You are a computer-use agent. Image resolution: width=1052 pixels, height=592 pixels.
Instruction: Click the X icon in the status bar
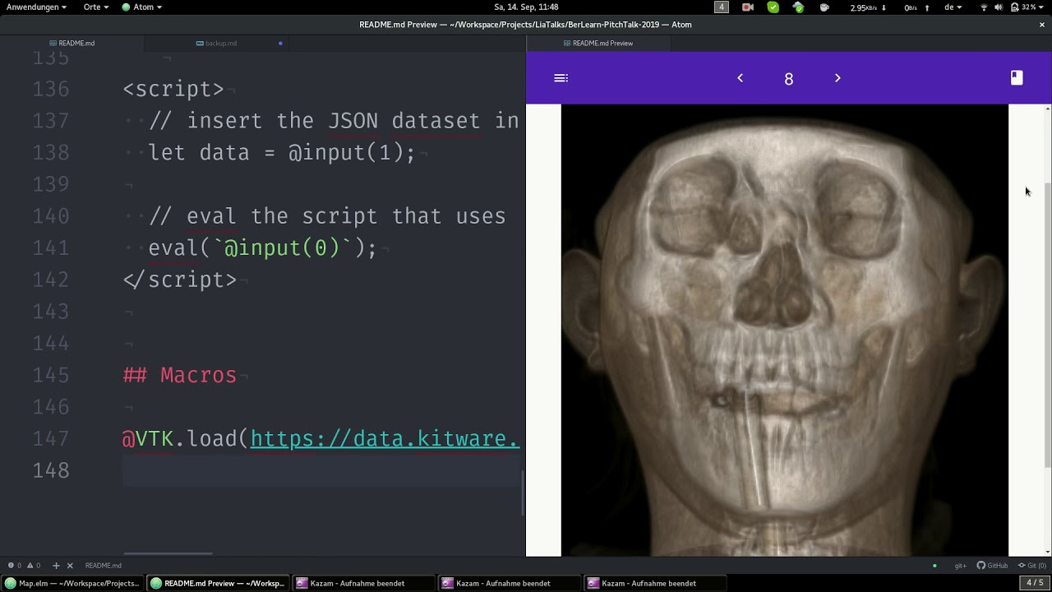point(70,566)
